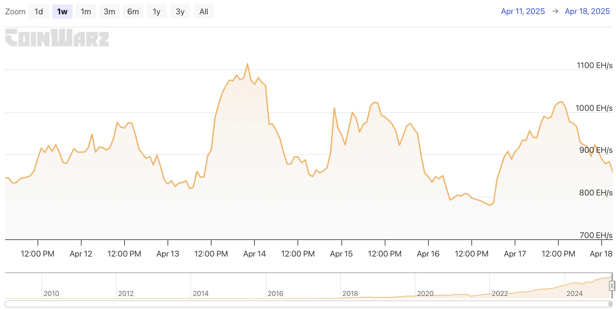Change zoom to 1y
The image size is (616, 310).
[x=156, y=12]
